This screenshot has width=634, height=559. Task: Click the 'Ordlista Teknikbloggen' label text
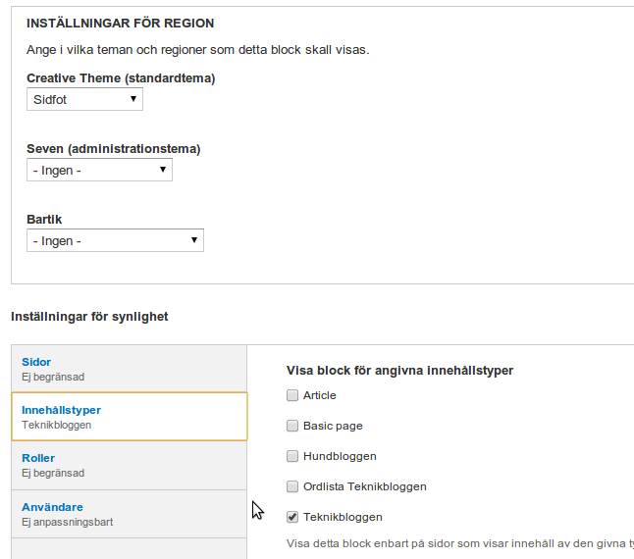coord(365,486)
